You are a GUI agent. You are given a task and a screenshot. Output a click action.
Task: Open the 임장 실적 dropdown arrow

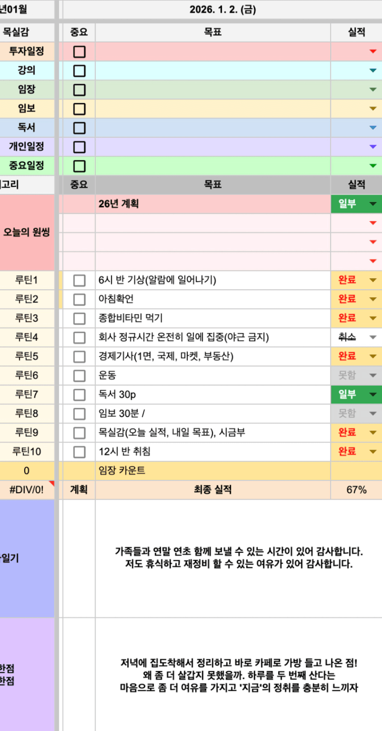coord(373,90)
